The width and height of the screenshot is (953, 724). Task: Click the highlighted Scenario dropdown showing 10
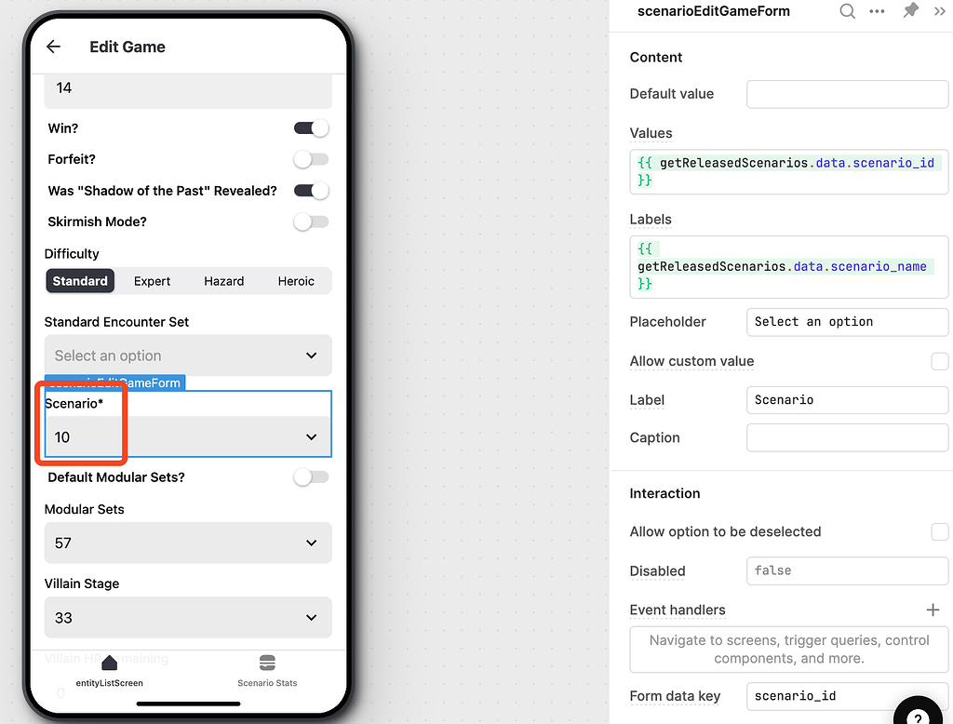[188, 436]
